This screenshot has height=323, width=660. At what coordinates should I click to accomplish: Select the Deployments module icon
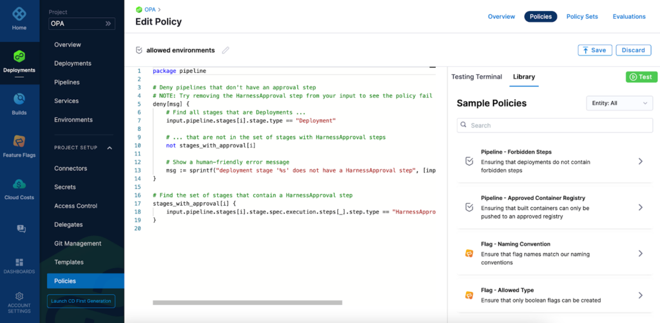(x=19, y=56)
